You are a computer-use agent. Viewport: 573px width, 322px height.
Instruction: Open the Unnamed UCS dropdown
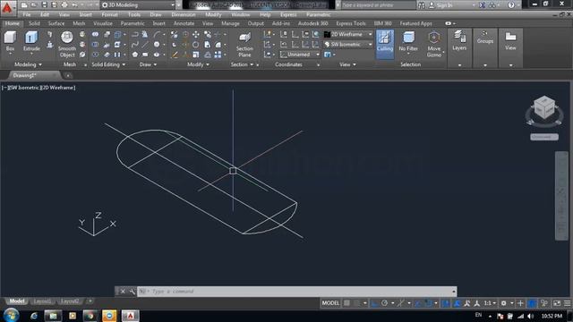point(300,55)
